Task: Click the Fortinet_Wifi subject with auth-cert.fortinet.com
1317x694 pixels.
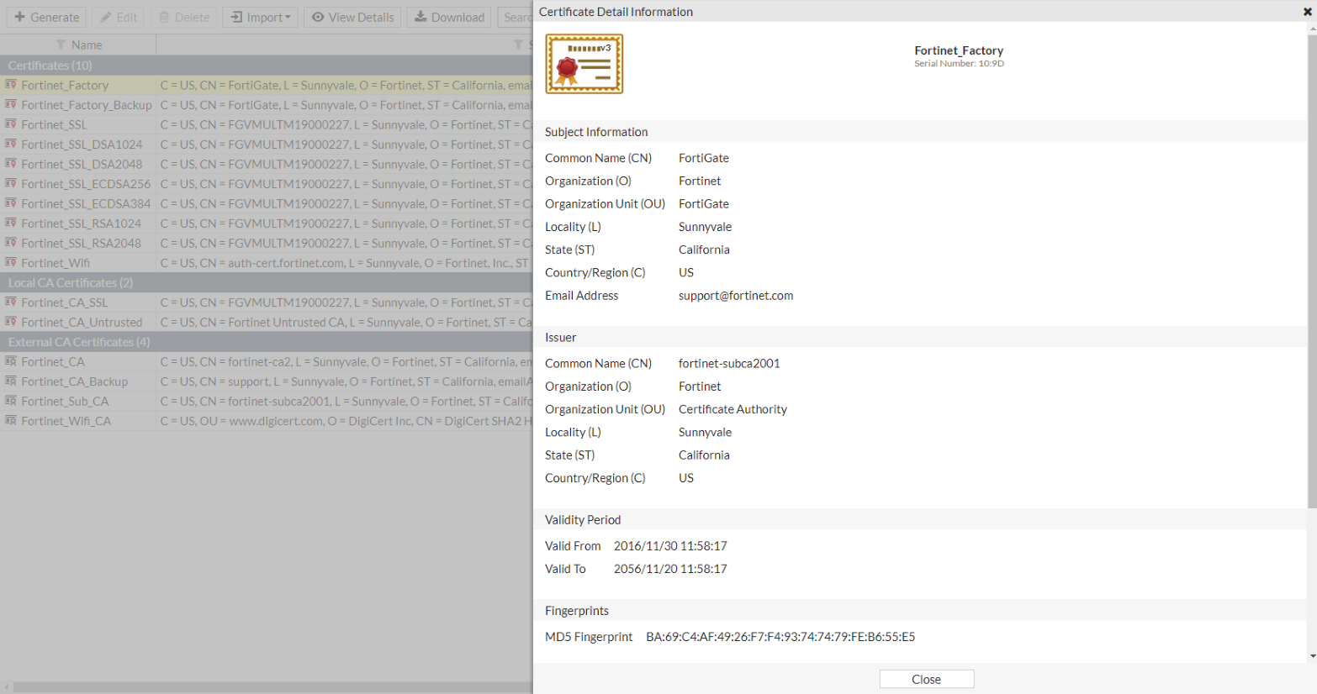Action: tap(346, 263)
